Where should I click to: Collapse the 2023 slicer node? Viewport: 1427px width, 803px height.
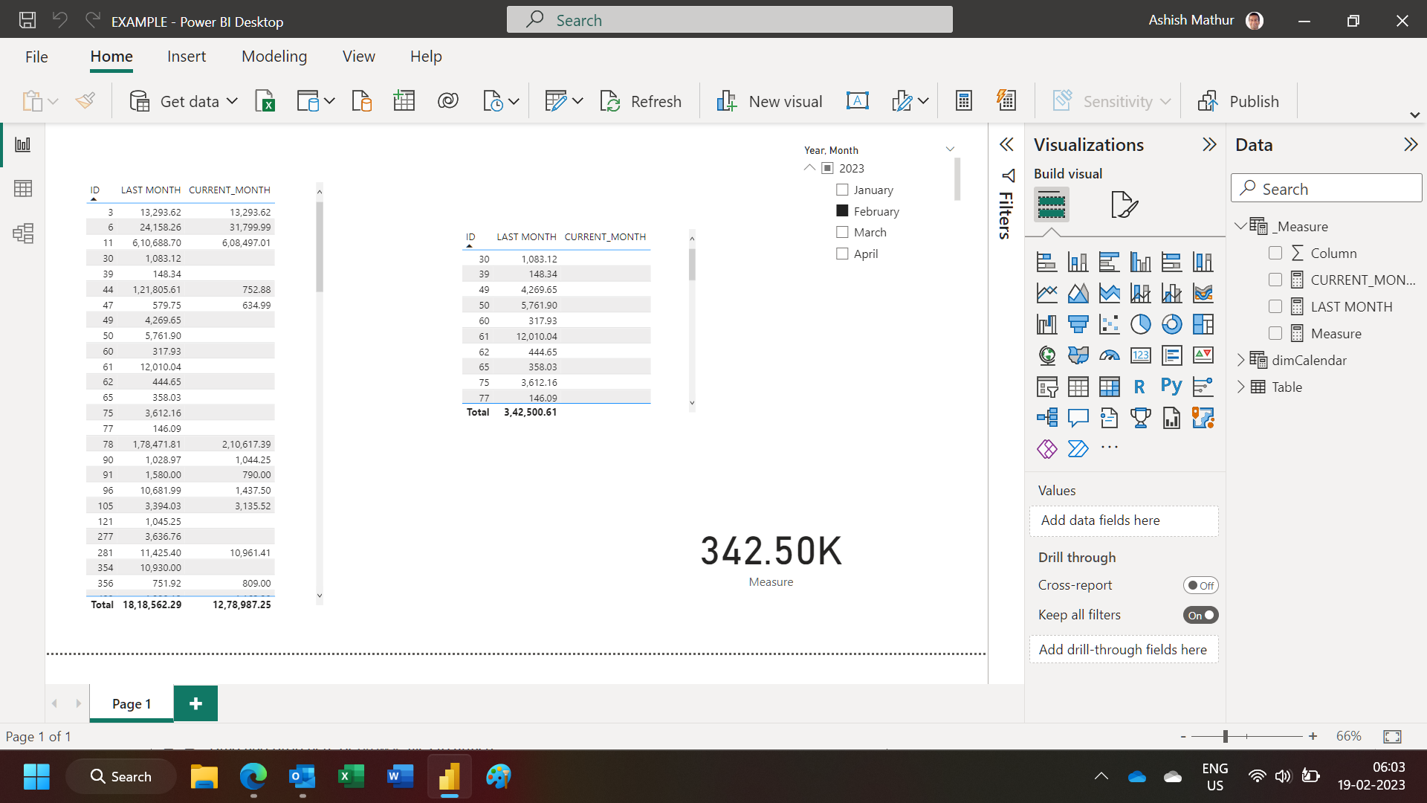click(x=809, y=168)
